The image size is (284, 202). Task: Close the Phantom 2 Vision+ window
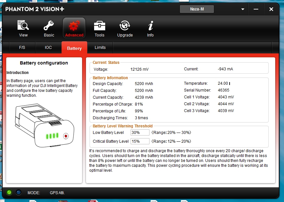[x=271, y=9]
